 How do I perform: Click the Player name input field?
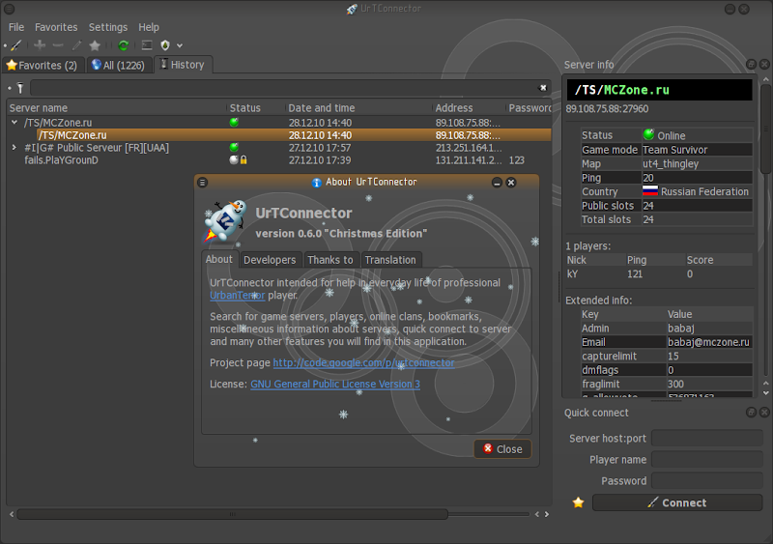click(707, 459)
